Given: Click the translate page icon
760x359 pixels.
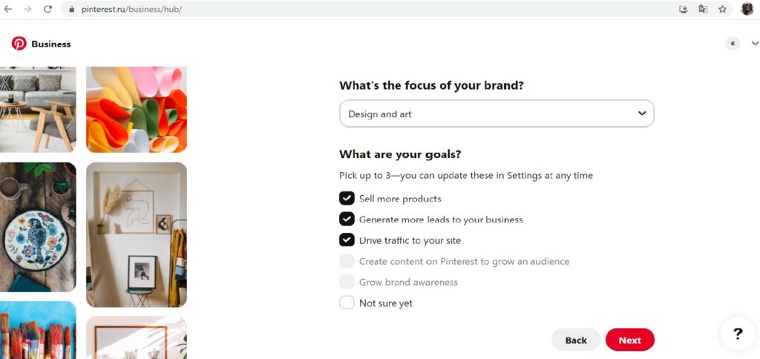Looking at the screenshot, I should (x=703, y=9).
